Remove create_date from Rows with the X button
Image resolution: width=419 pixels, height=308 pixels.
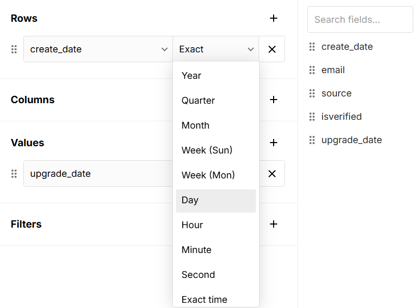pyautogui.click(x=272, y=49)
